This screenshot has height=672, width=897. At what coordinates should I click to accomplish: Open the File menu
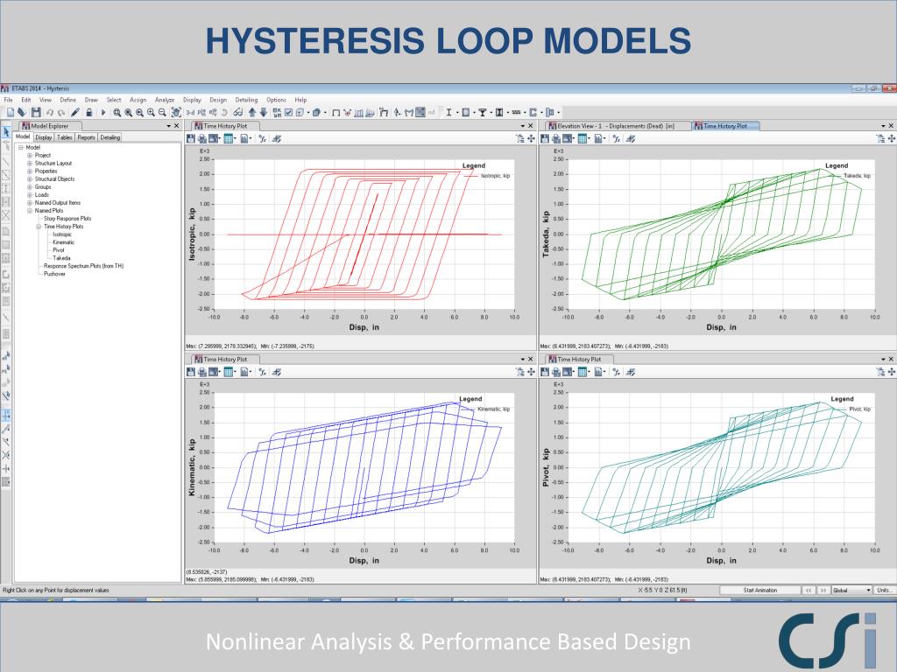coord(8,100)
